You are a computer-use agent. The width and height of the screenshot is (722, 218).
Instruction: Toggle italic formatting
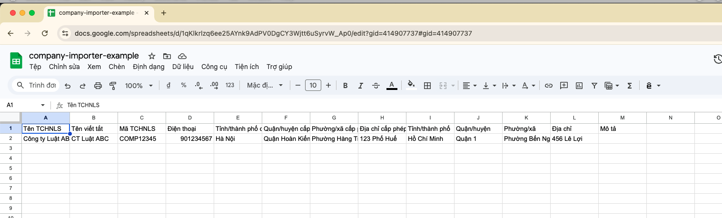tap(361, 86)
